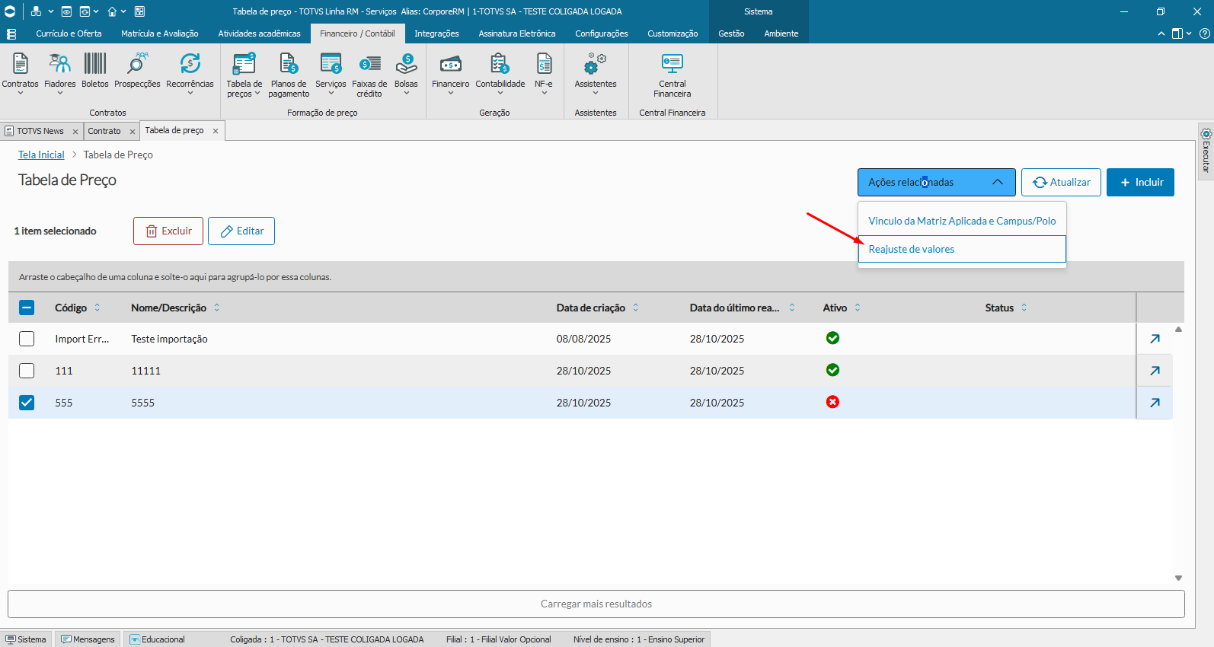Expand the Bolsas dropdown arrow

[x=406, y=94]
